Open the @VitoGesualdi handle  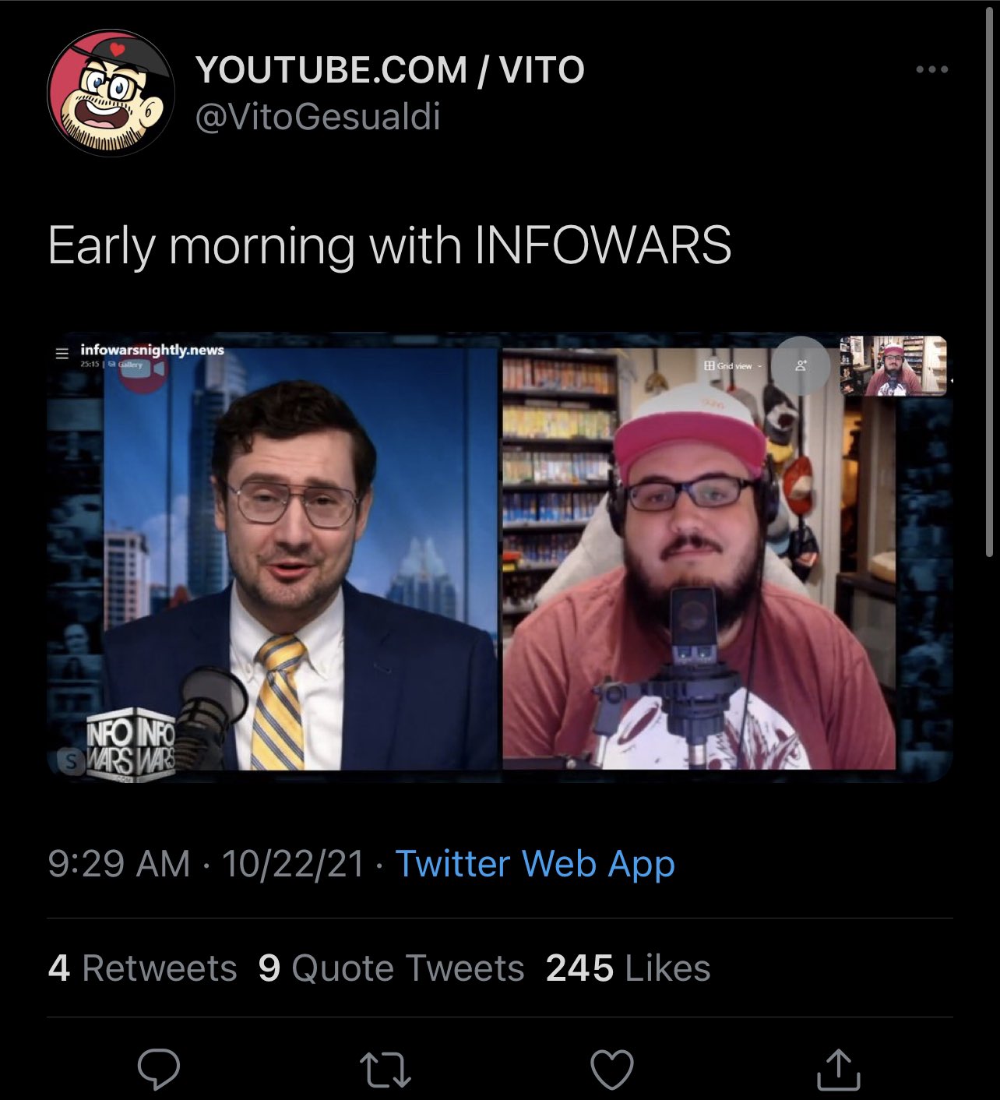[x=318, y=117]
